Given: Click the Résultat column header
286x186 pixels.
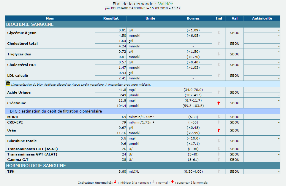Looking at the screenshot, I should (x=111, y=18).
